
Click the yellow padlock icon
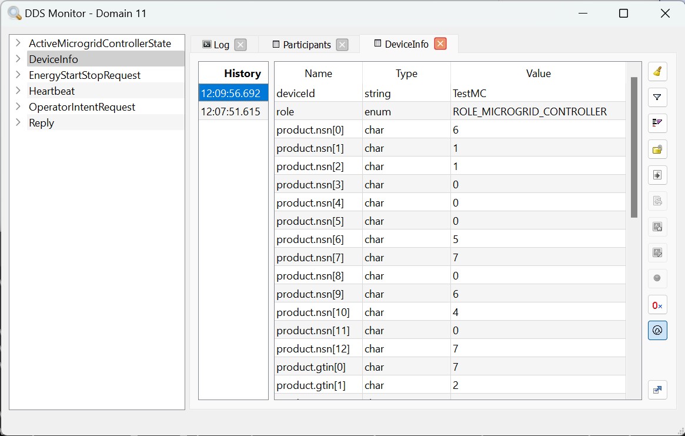click(657, 149)
